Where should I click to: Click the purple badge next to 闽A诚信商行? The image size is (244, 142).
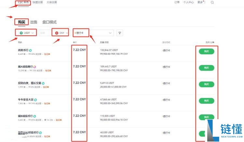click(x=34, y=67)
